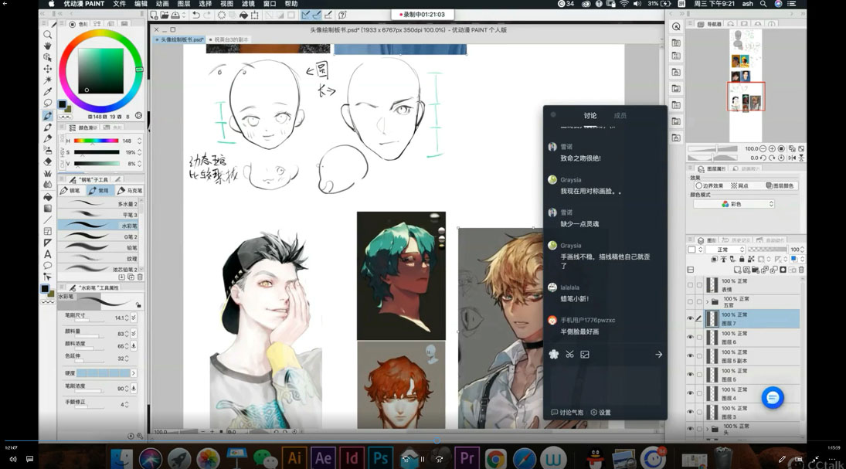Delete layer using the layer panel trash icon
The width and height of the screenshot is (846, 469).
(x=801, y=270)
